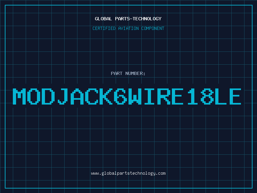Click the 'GLOBAL PARTS-TECHNOLOGY' heading

128,19
